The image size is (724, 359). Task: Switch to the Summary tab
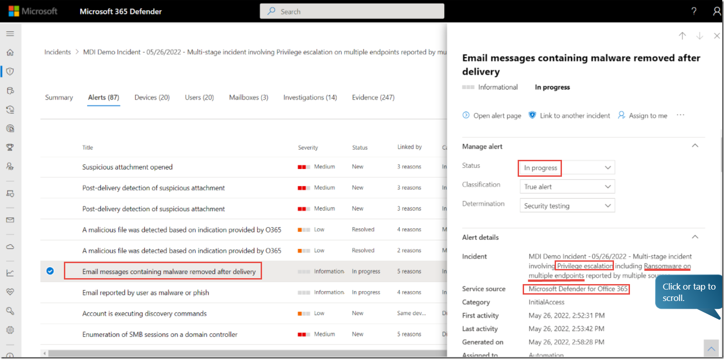point(59,97)
